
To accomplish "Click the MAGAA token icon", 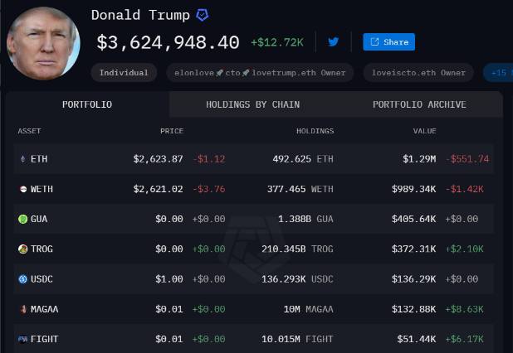I will click(22, 309).
